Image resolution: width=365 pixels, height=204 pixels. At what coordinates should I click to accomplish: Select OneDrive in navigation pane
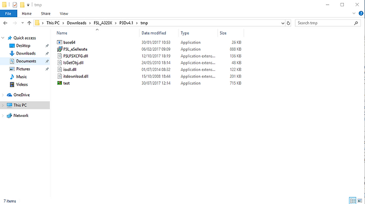point(21,95)
